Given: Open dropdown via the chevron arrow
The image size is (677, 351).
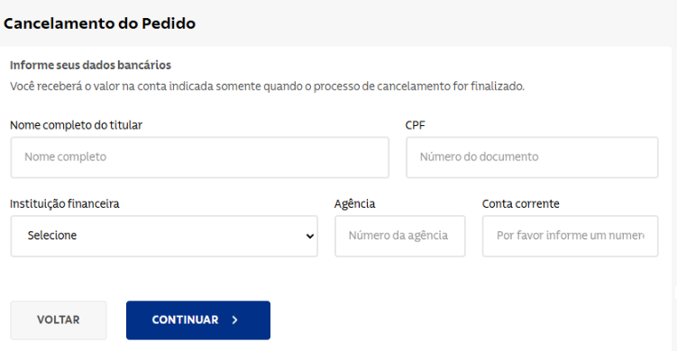Looking at the screenshot, I should (x=309, y=237).
